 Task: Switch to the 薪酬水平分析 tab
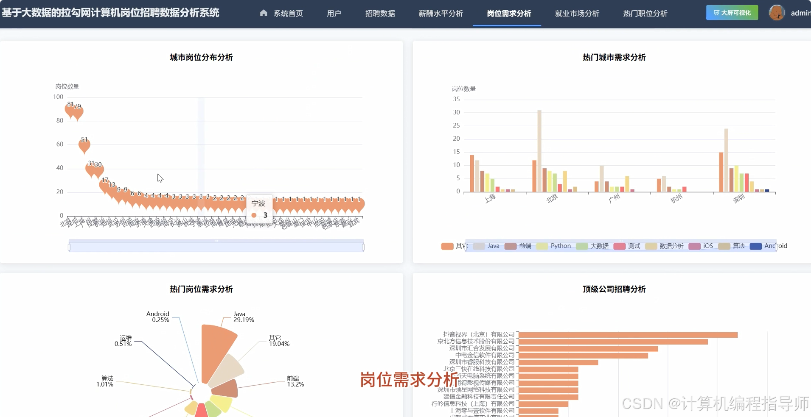click(441, 13)
